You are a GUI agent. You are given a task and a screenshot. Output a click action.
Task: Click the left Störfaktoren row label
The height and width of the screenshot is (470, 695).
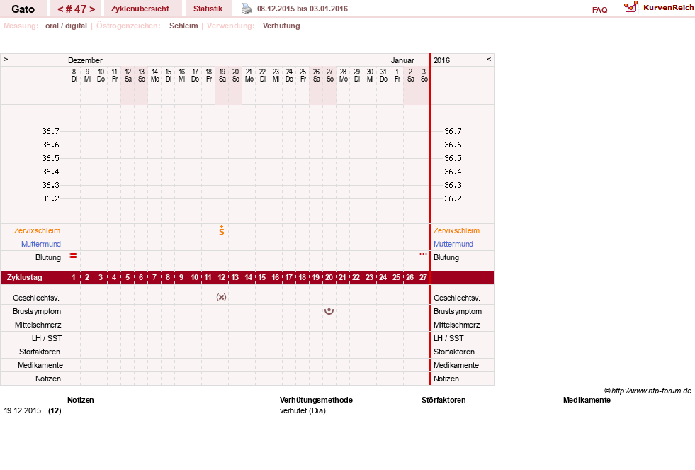[40, 352]
